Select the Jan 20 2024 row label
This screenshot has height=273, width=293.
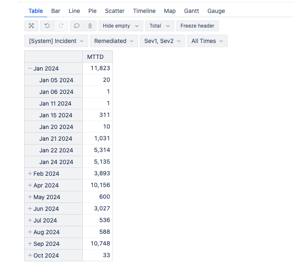pos(56,127)
